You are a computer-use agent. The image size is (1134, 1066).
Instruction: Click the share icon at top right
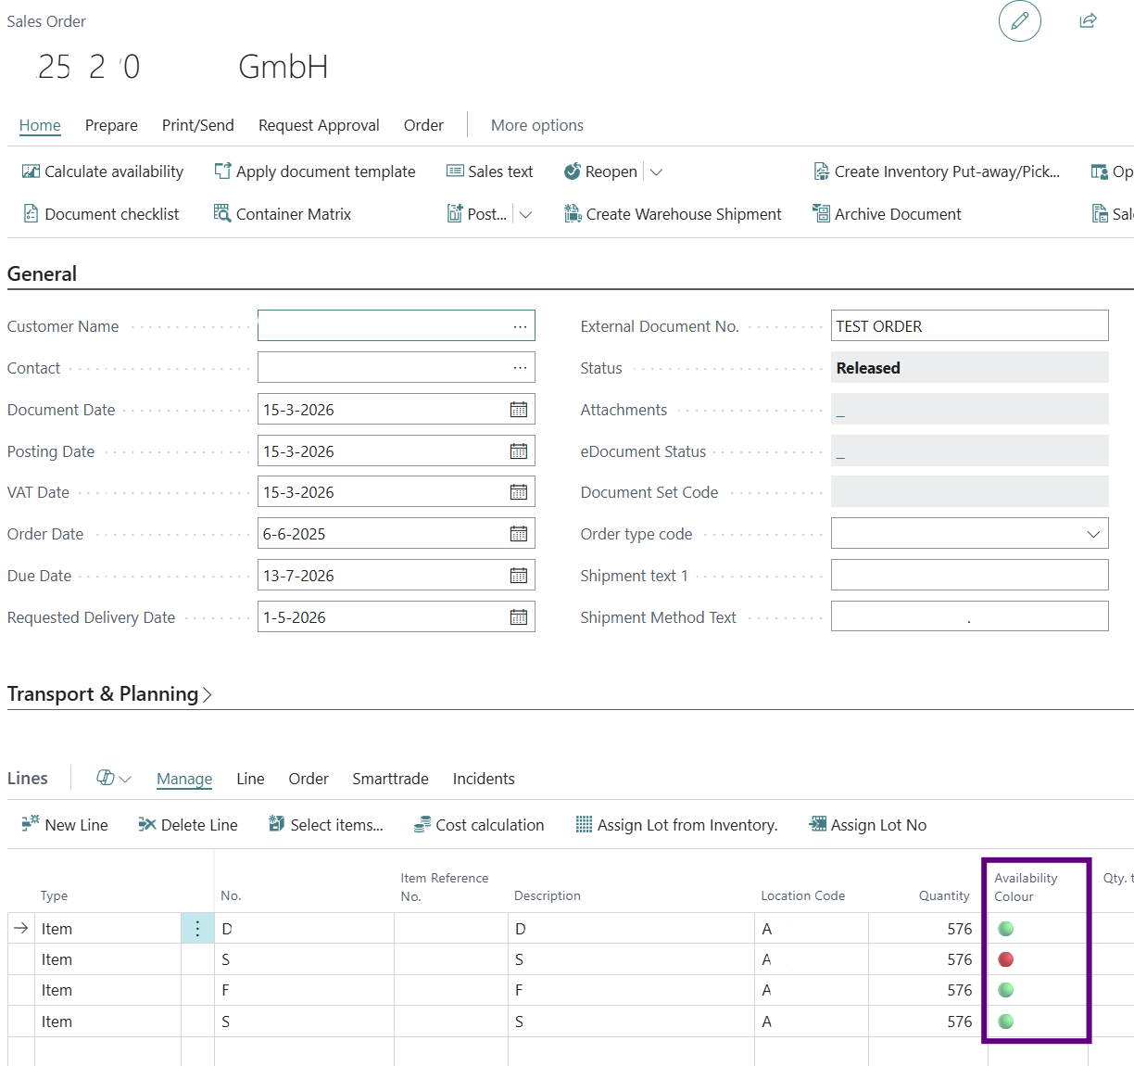pos(1088,21)
